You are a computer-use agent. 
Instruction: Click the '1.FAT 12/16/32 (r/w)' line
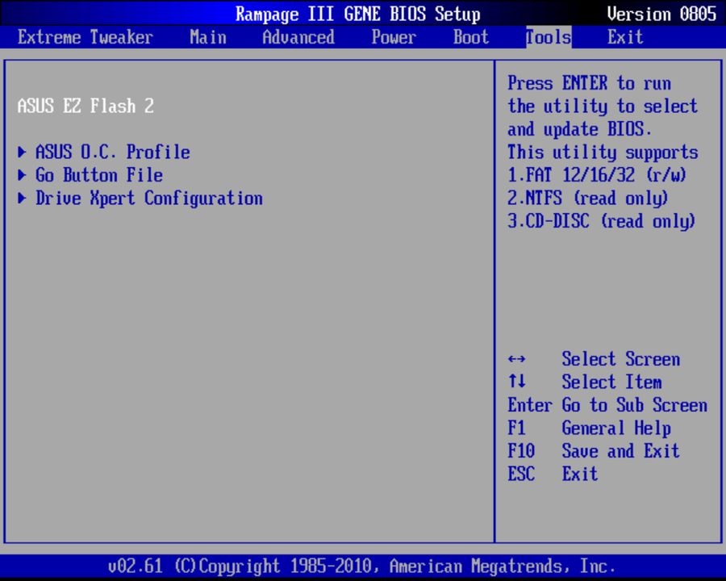coord(596,175)
